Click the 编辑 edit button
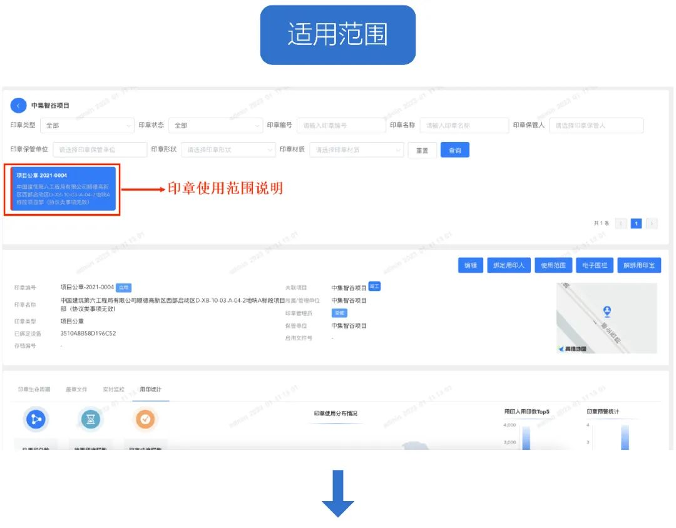This screenshot has width=676, height=528. coord(470,265)
